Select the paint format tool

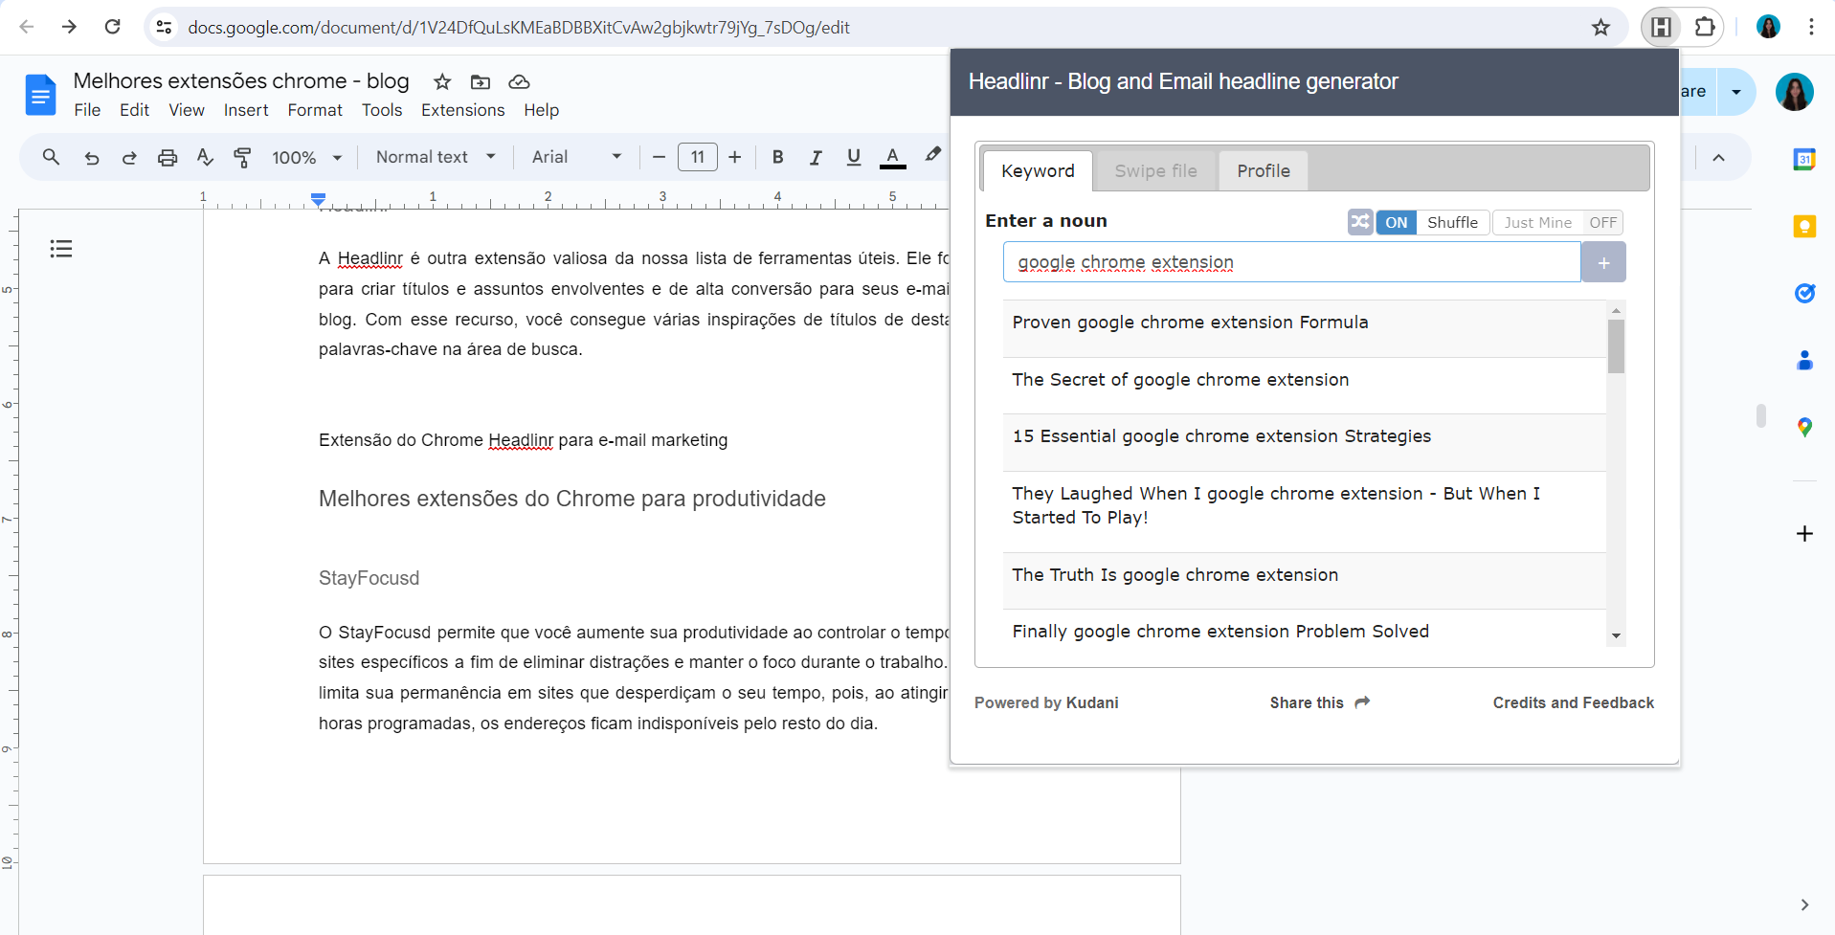[x=242, y=158]
